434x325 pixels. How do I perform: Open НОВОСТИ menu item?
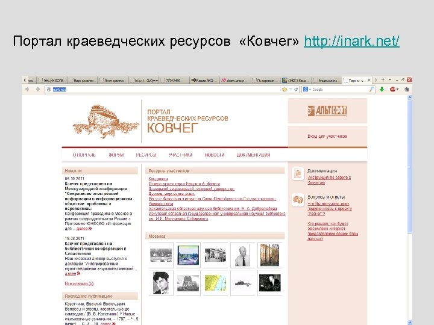(x=215, y=155)
